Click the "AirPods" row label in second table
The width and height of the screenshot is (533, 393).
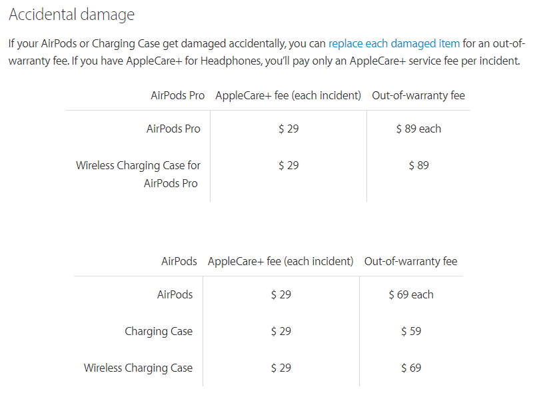click(175, 294)
